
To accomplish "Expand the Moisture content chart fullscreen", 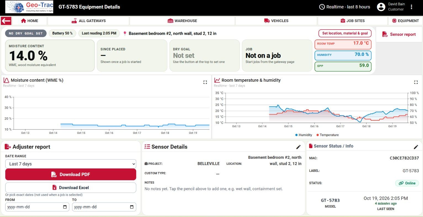I will click(x=205, y=82).
